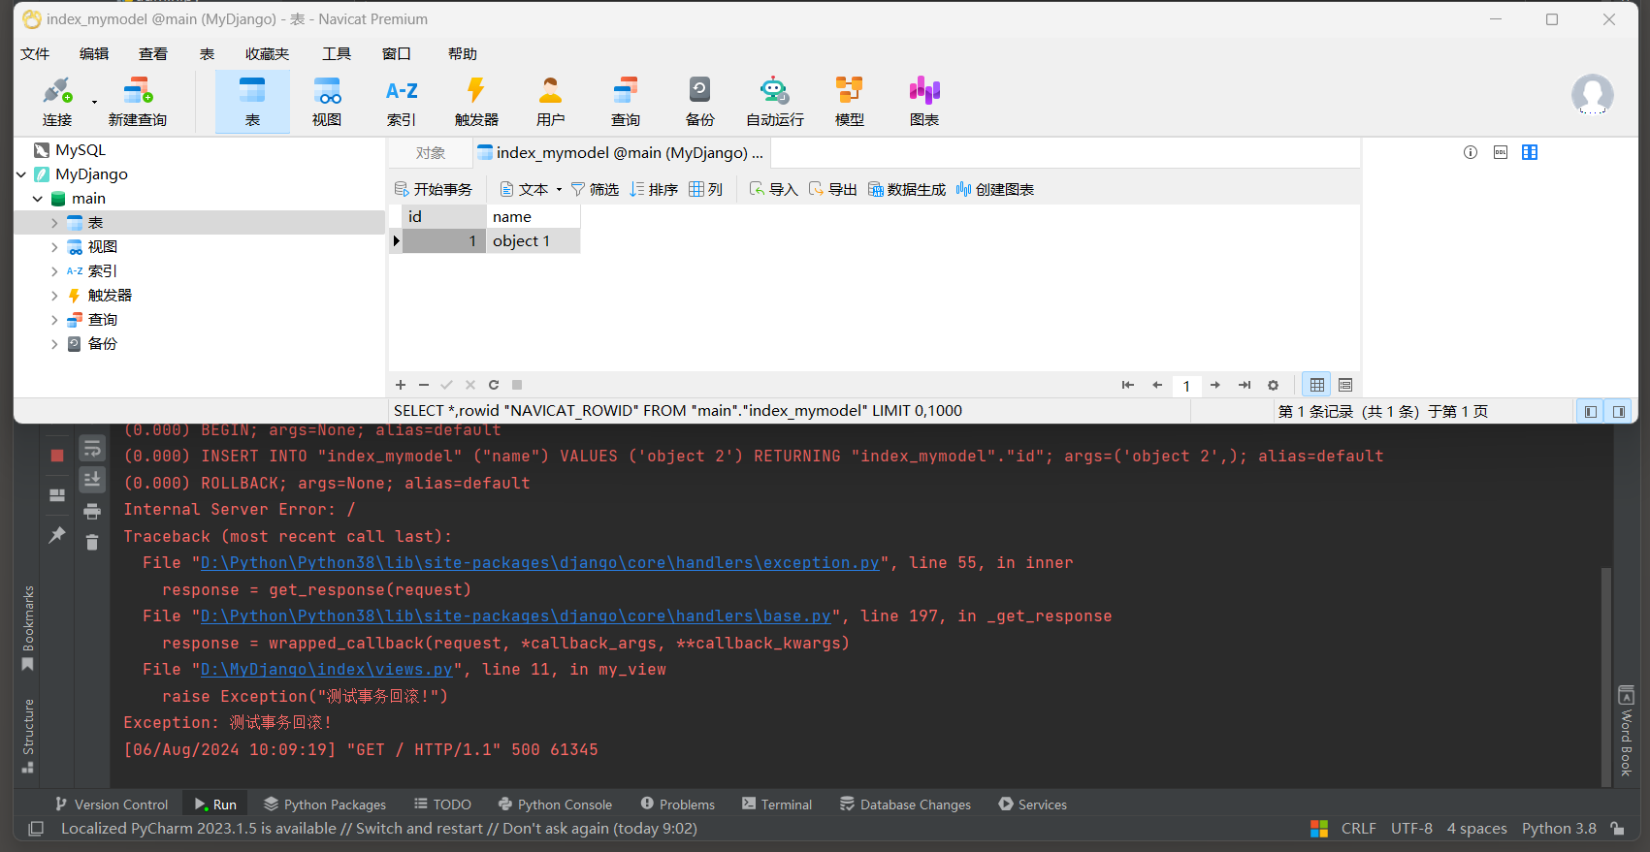Print the PyCharm console output
Image resolution: width=1650 pixels, height=852 pixels.
coord(92,511)
